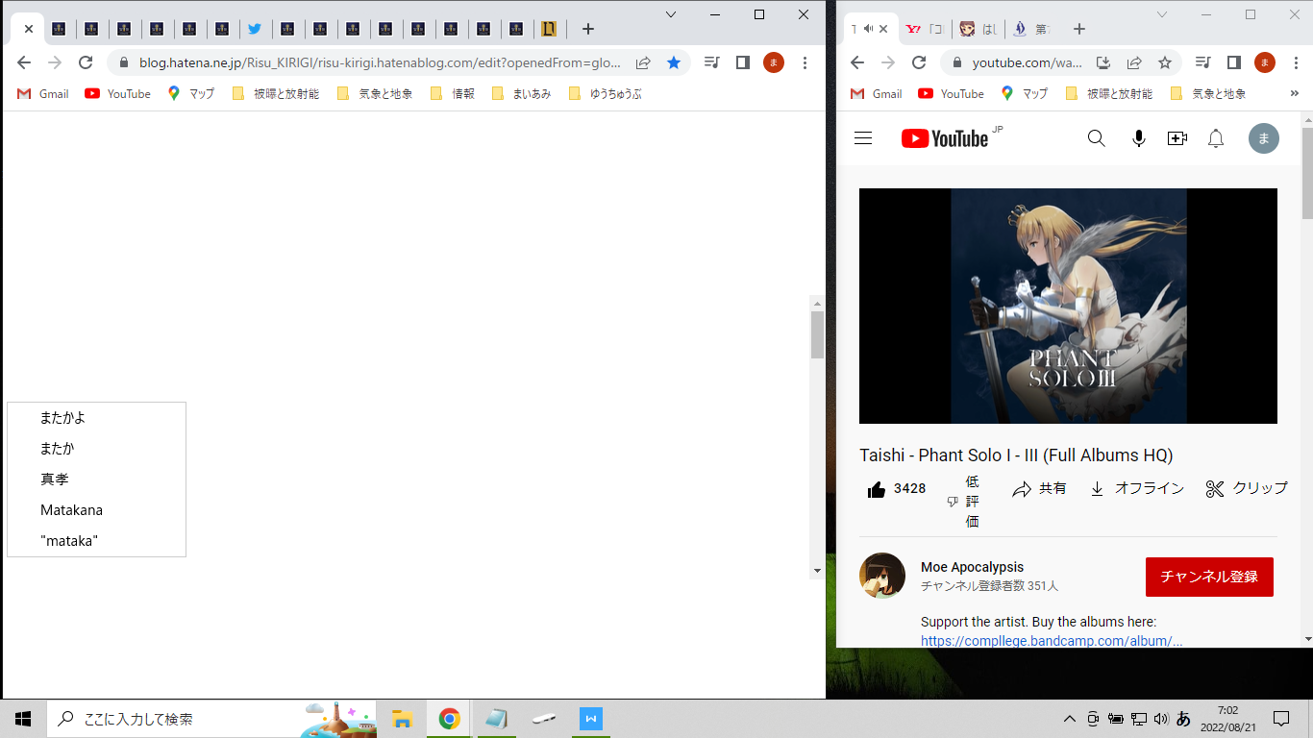Click the install app icon in YouTube address bar
Image resolution: width=1313 pixels, height=738 pixels.
coord(1103,62)
